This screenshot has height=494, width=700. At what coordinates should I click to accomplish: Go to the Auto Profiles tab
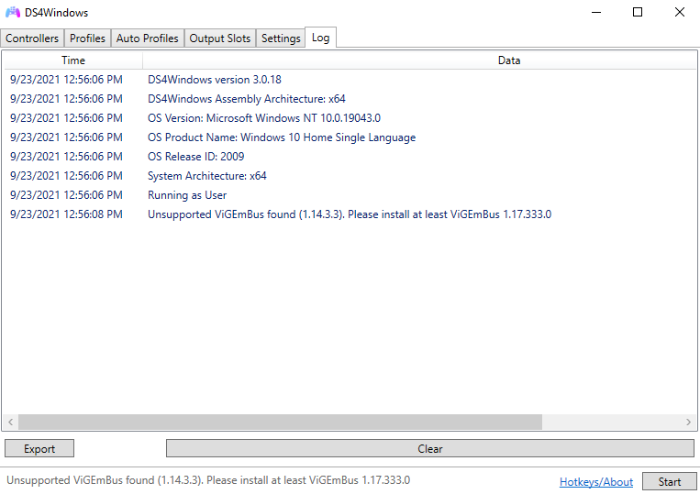pyautogui.click(x=148, y=38)
